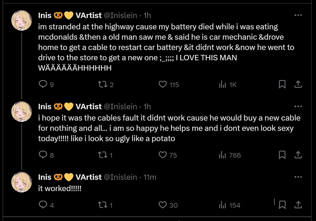The width and height of the screenshot is (316, 221).
Task: Open the 11m timestamp link
Action: pyautogui.click(x=150, y=177)
